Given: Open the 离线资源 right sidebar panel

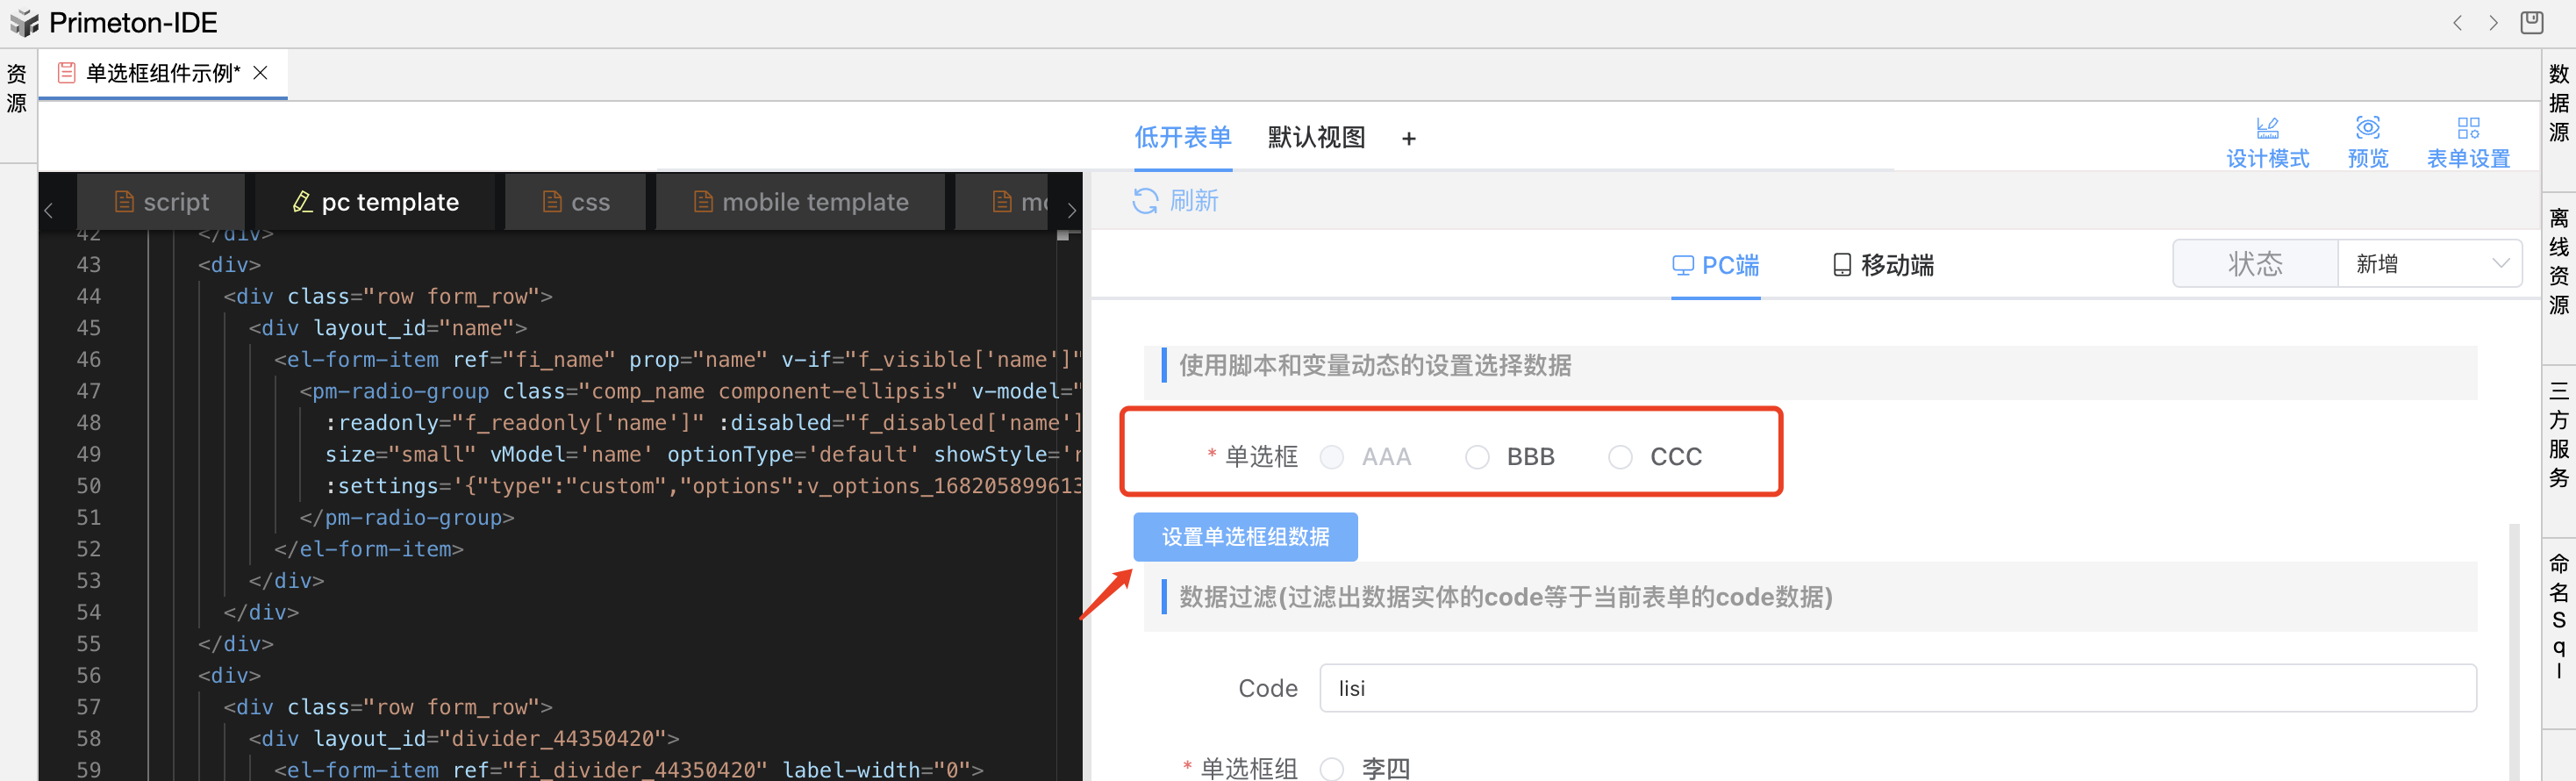Looking at the screenshot, I should point(2559,261).
